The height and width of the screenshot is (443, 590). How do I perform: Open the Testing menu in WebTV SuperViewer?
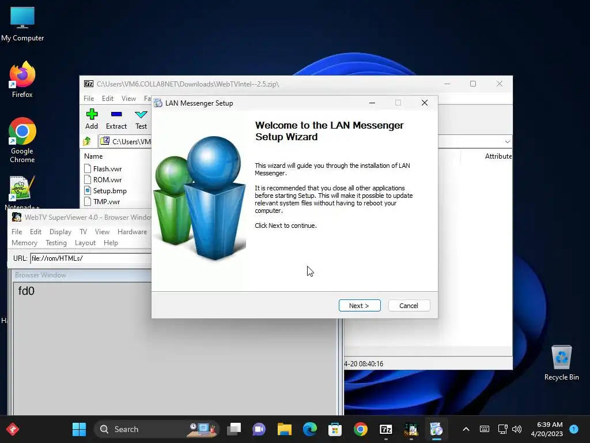pyautogui.click(x=56, y=243)
